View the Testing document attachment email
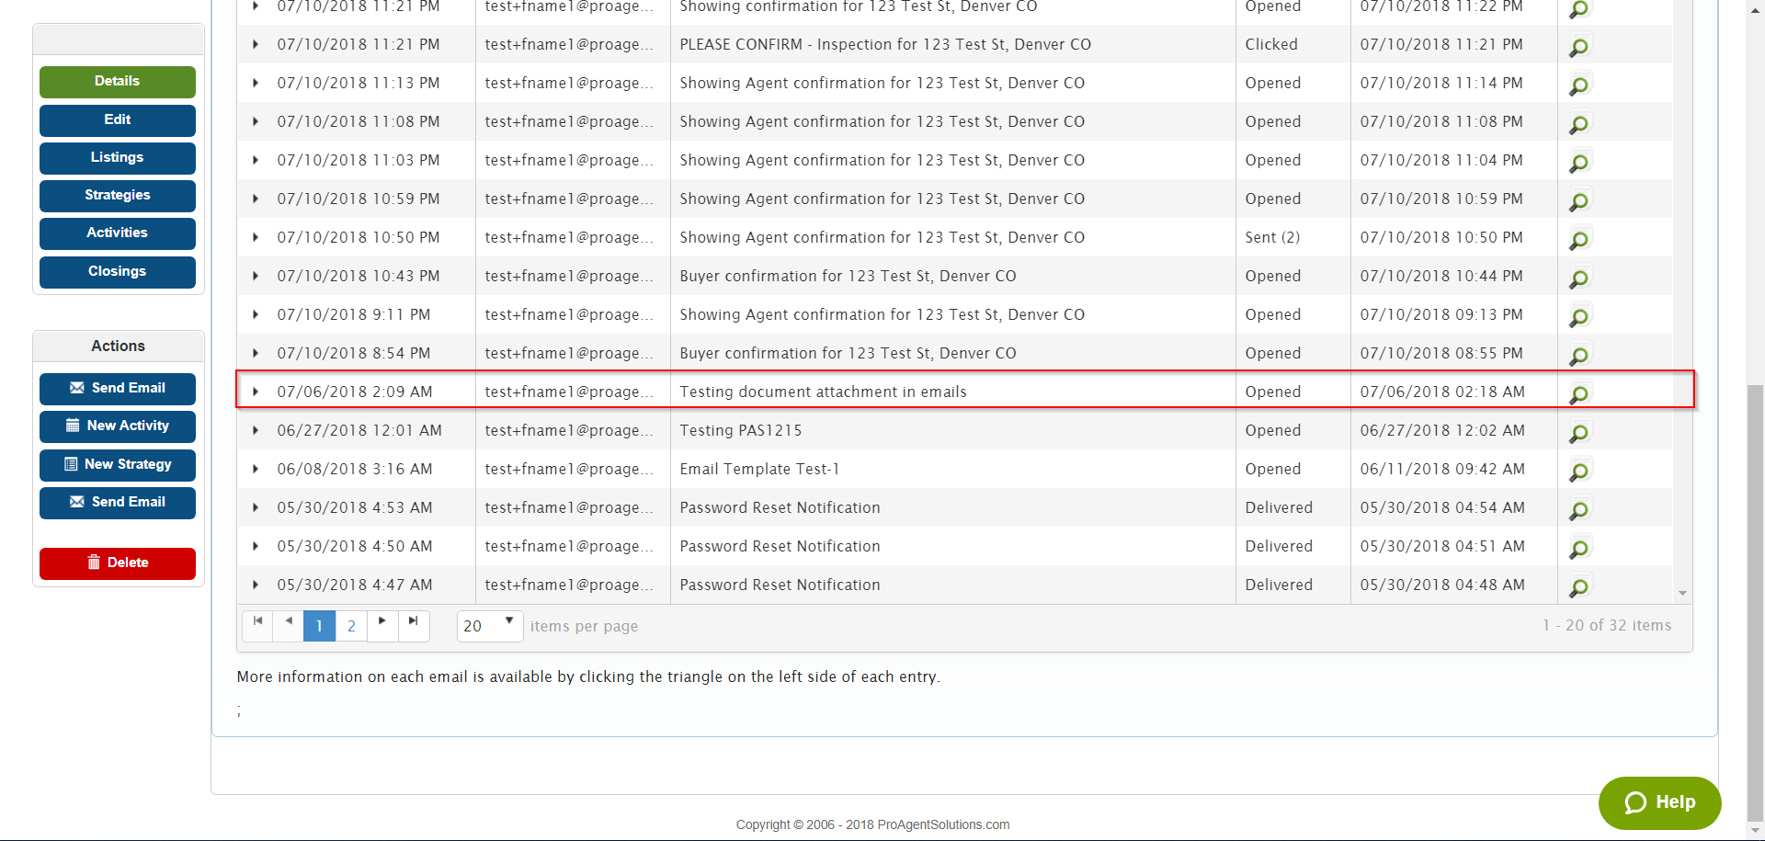Screen dimensions: 1765x841 pos(1578,394)
